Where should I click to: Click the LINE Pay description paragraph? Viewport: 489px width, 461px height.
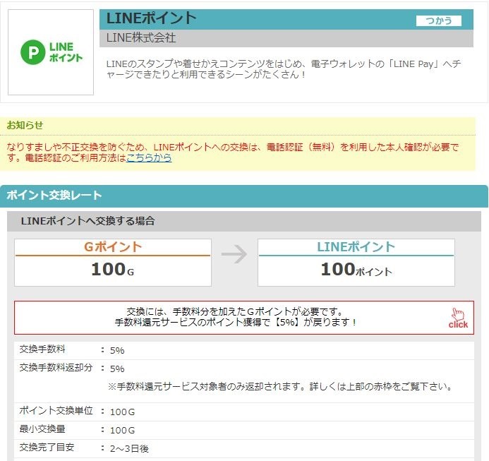click(x=284, y=69)
